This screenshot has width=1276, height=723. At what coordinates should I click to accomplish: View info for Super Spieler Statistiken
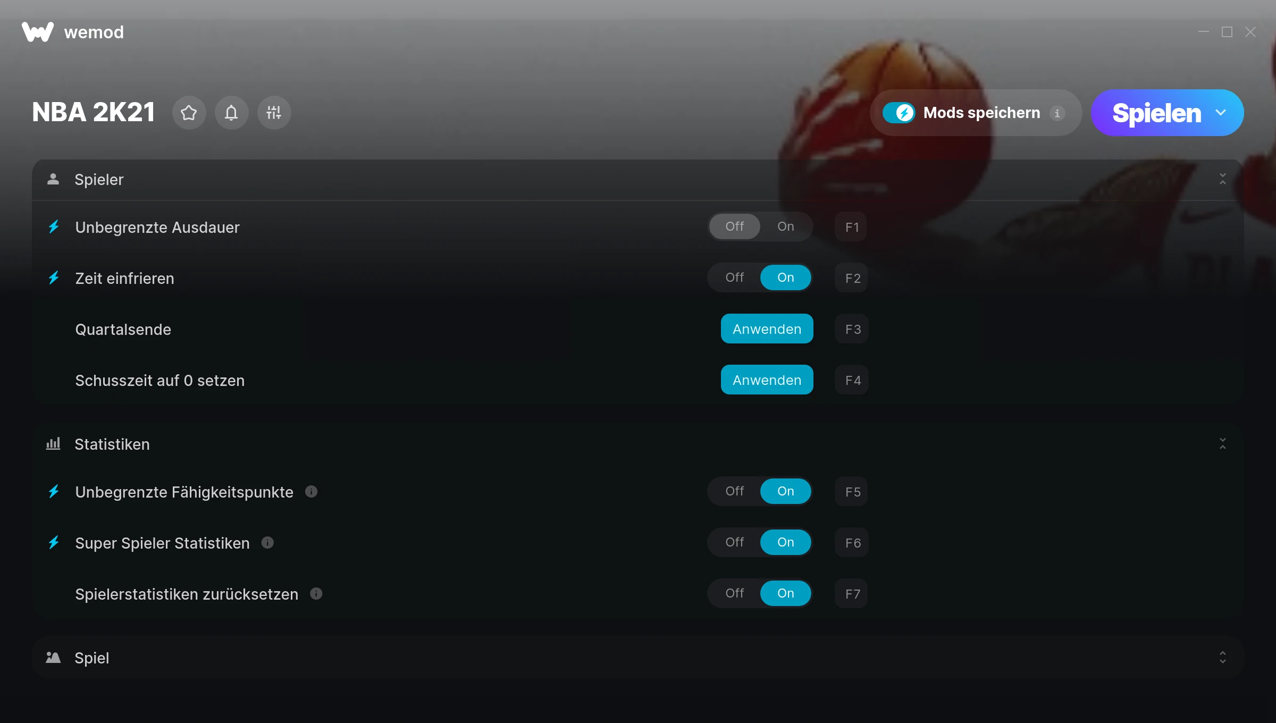(267, 543)
